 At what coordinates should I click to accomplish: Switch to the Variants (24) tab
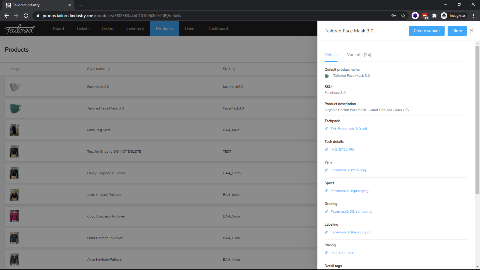(359, 55)
